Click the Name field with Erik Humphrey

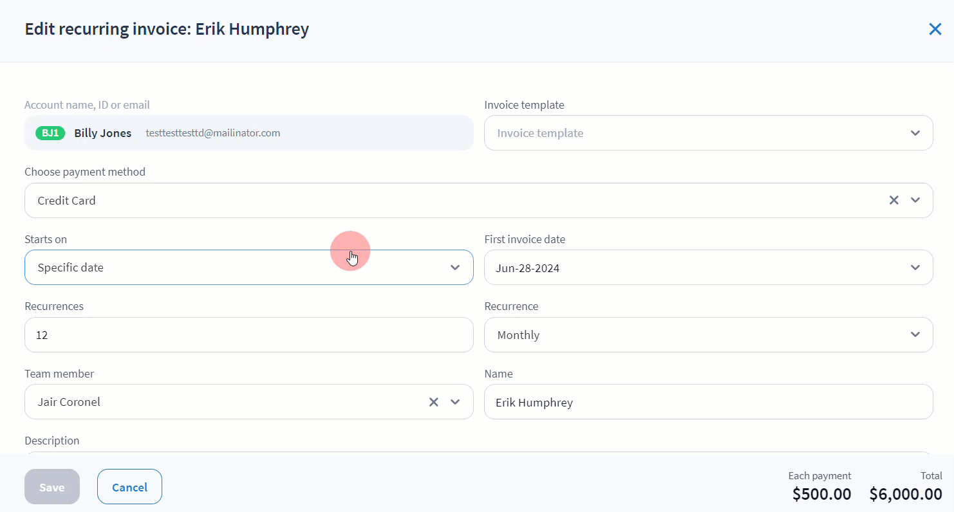coord(708,402)
